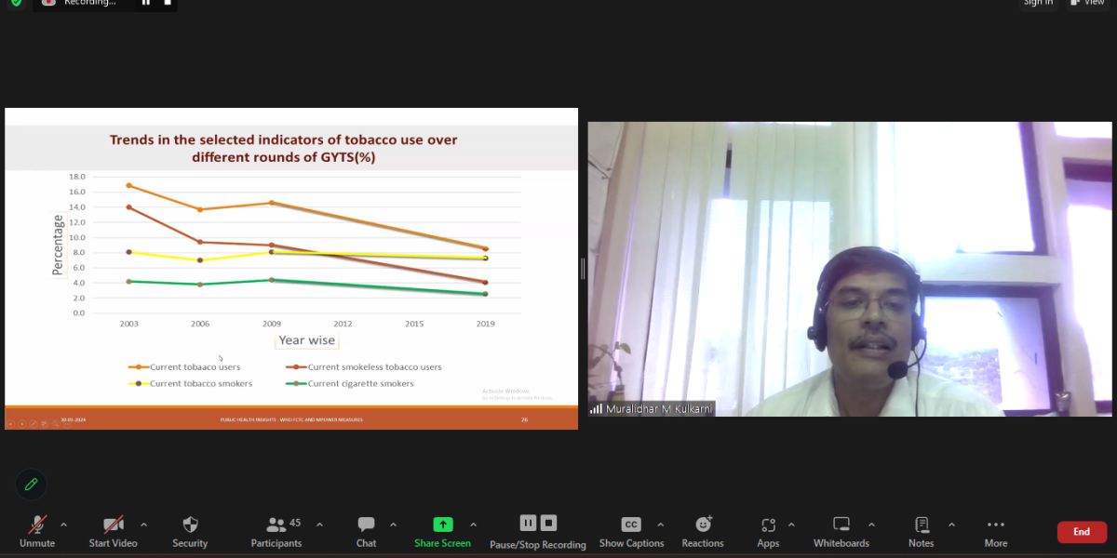Click the green encryption shield icon
This screenshot has width=1117, height=558.
click(x=16, y=3)
